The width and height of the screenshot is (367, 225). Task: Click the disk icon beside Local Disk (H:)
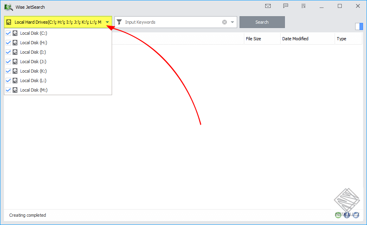(x=15, y=43)
